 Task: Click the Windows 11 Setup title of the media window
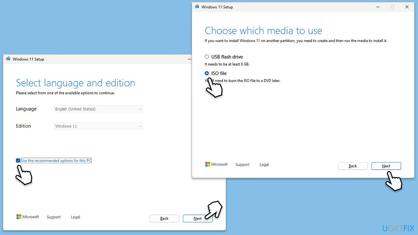tap(217, 7)
